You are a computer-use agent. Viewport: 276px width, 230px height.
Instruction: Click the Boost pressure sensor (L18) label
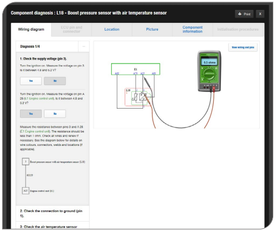tap(57, 162)
